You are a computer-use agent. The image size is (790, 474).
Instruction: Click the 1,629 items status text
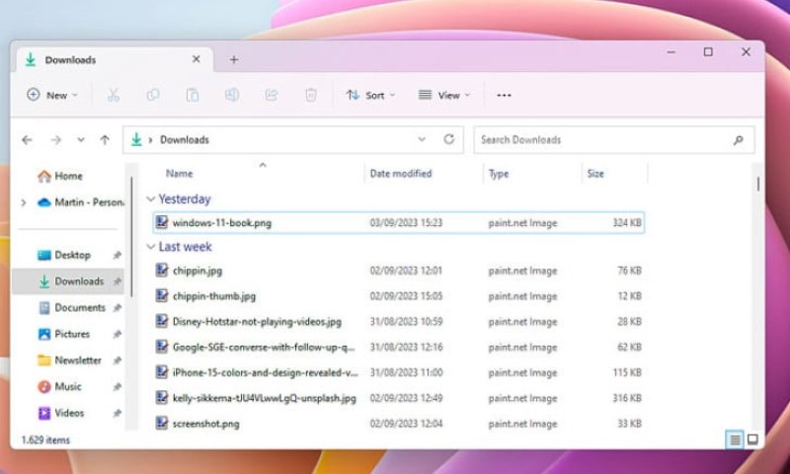(x=45, y=440)
